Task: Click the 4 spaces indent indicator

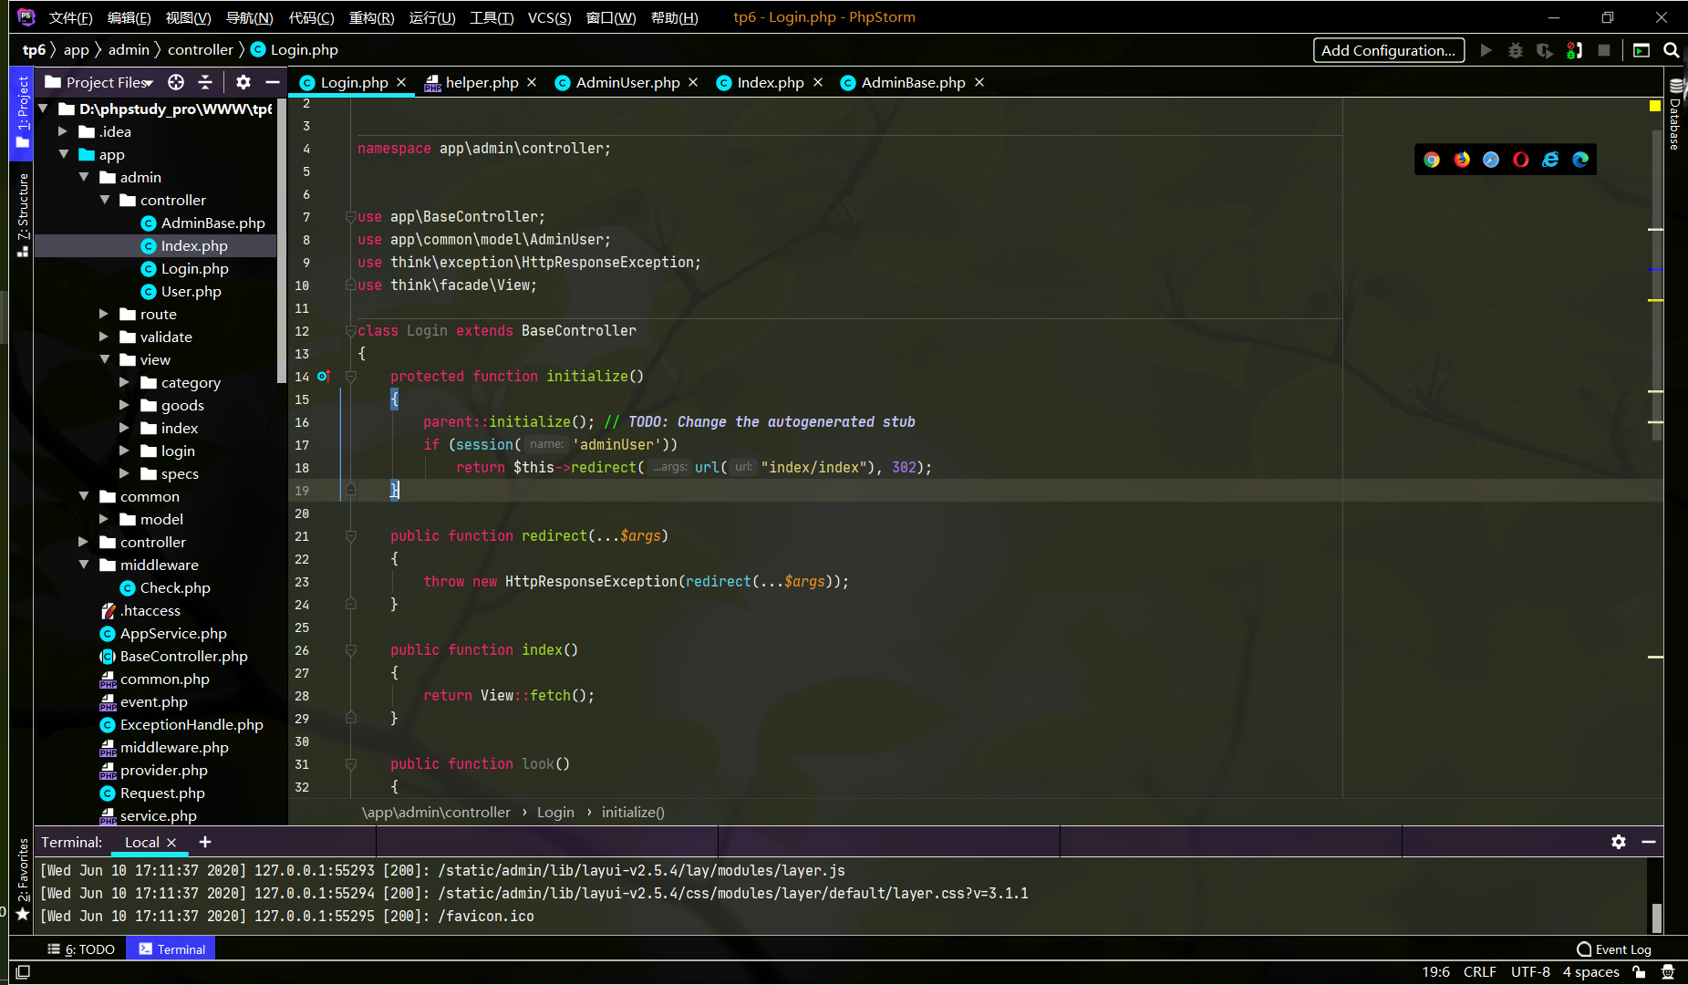Action: (x=1591, y=972)
